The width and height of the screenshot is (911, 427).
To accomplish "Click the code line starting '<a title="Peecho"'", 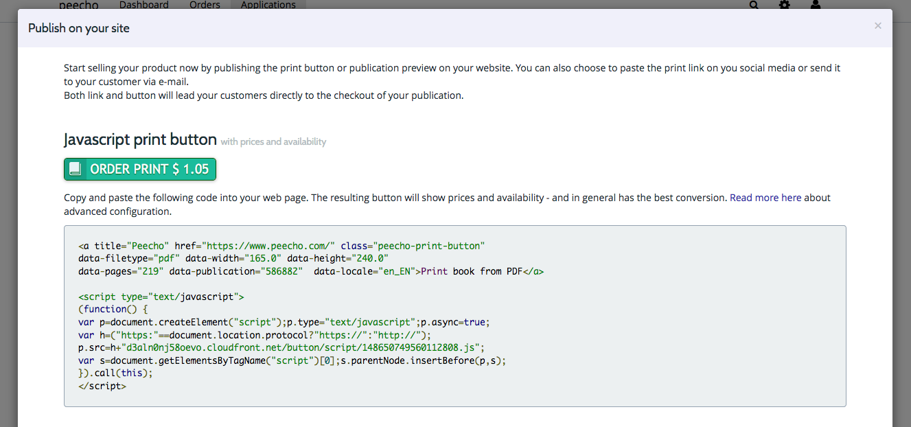I will tap(282, 245).
